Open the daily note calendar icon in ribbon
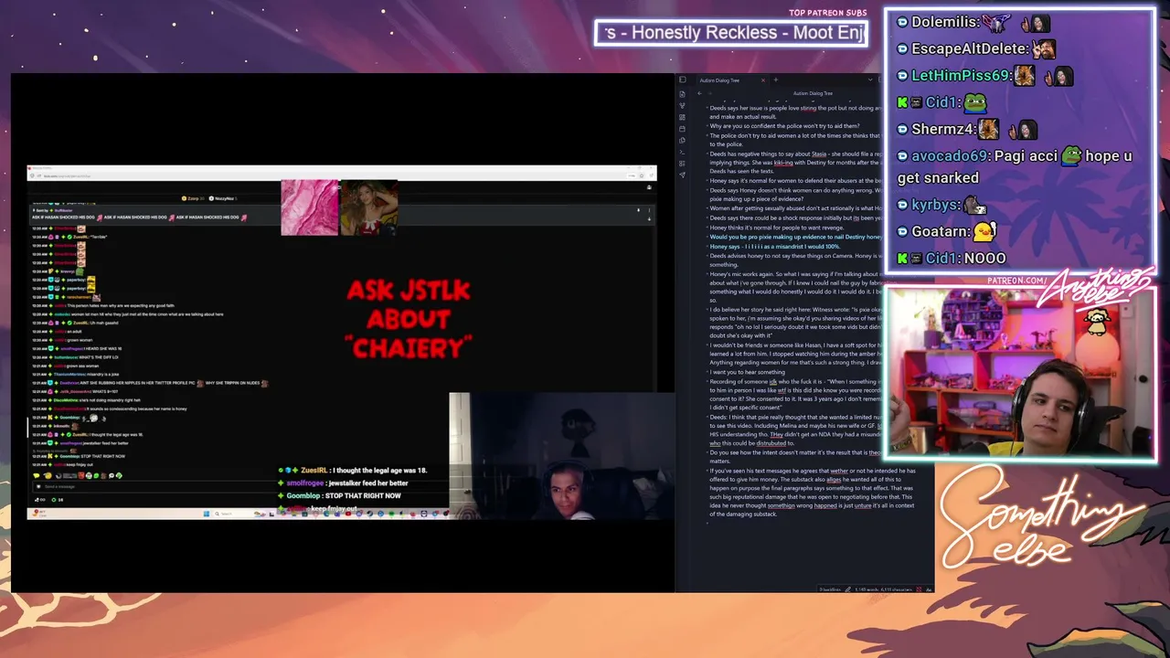 click(x=682, y=129)
